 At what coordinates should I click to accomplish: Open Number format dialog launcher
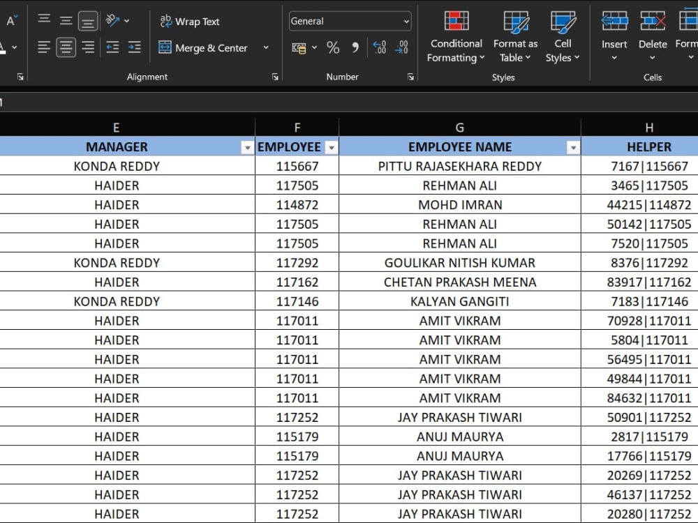410,77
